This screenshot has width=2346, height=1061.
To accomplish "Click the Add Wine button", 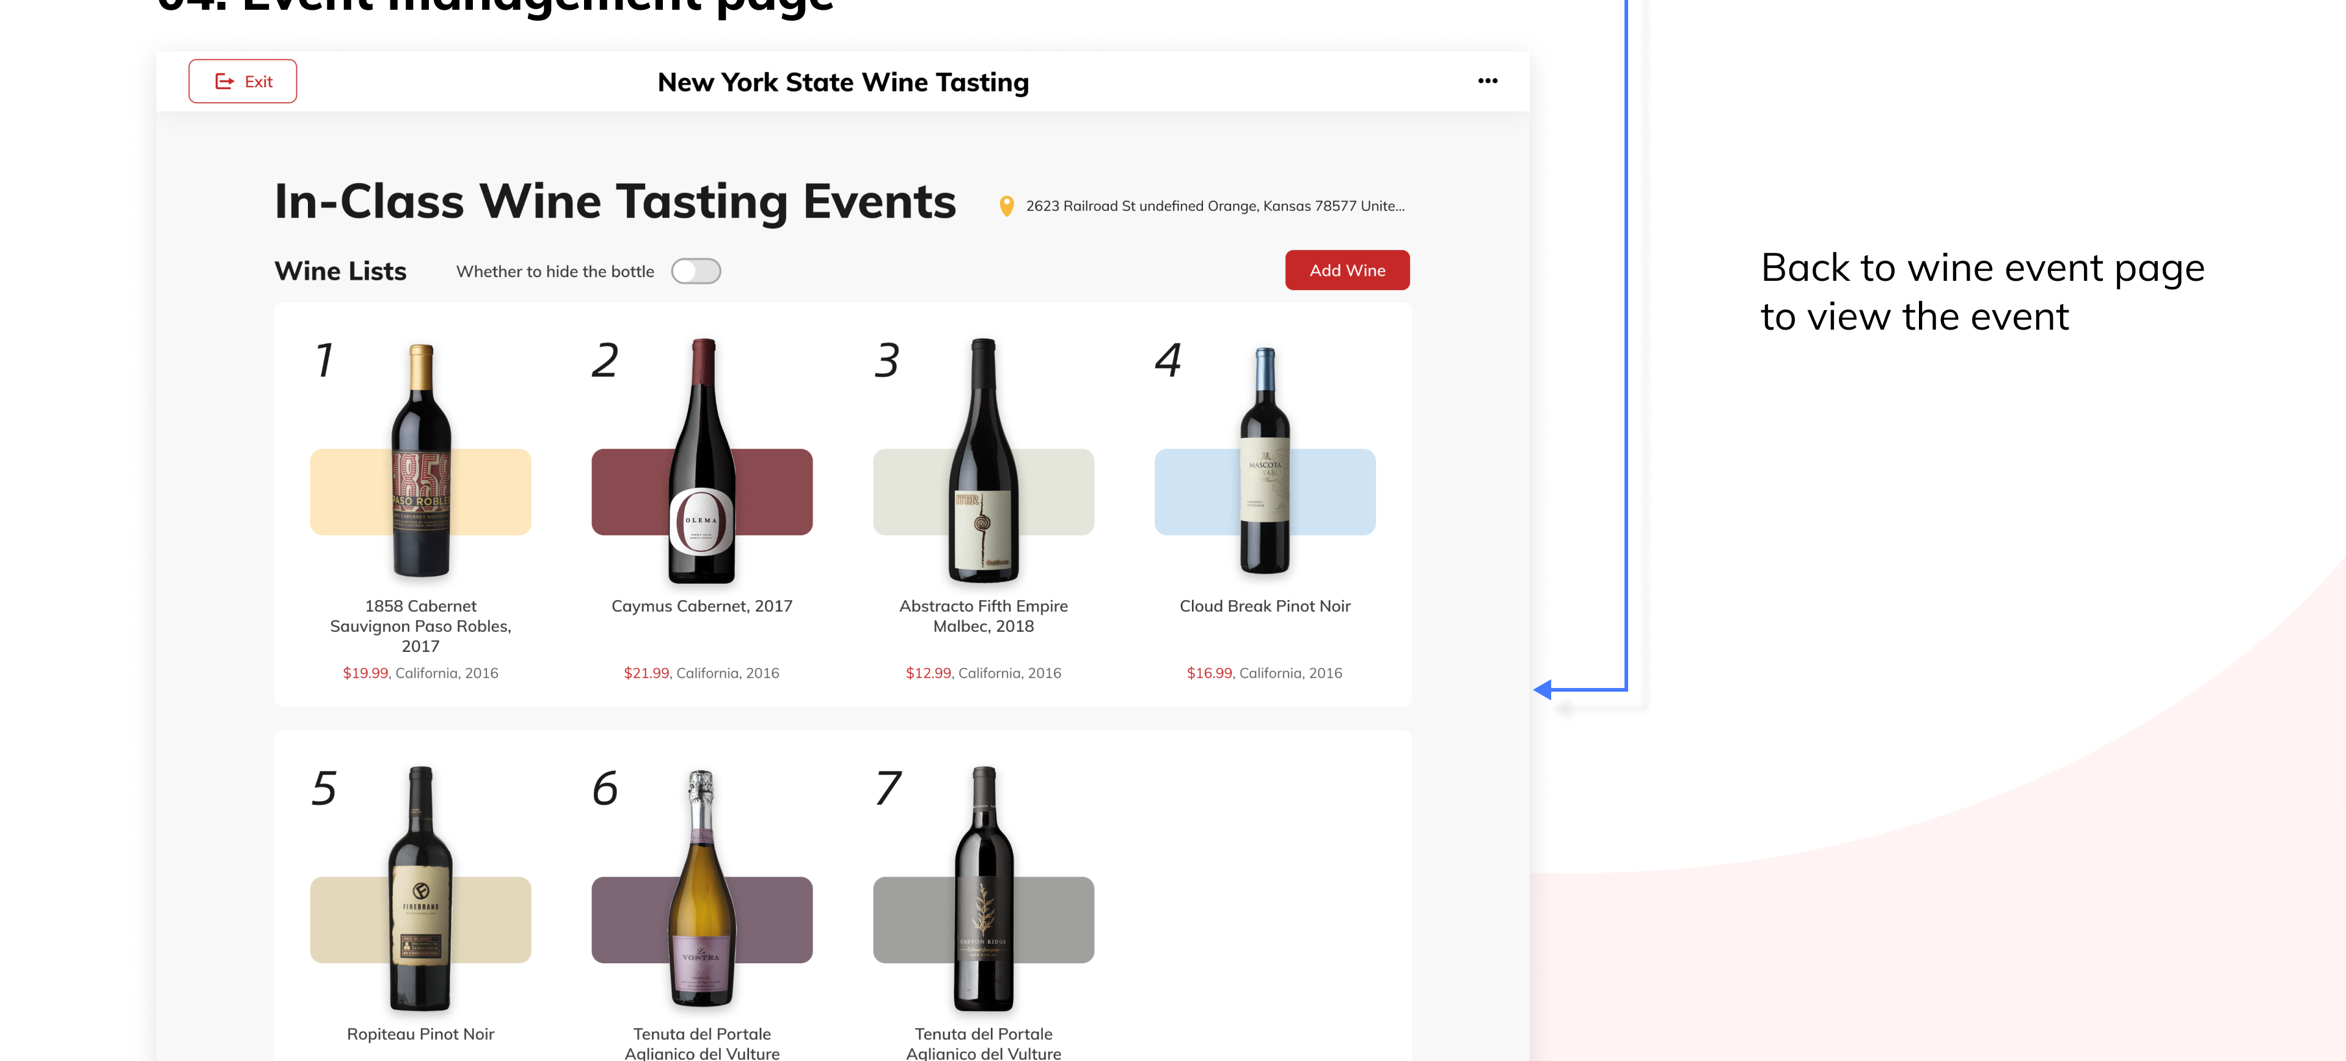I will (1347, 270).
